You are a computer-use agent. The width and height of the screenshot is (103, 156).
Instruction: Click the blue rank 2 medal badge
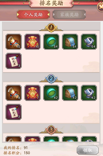[51, 79]
